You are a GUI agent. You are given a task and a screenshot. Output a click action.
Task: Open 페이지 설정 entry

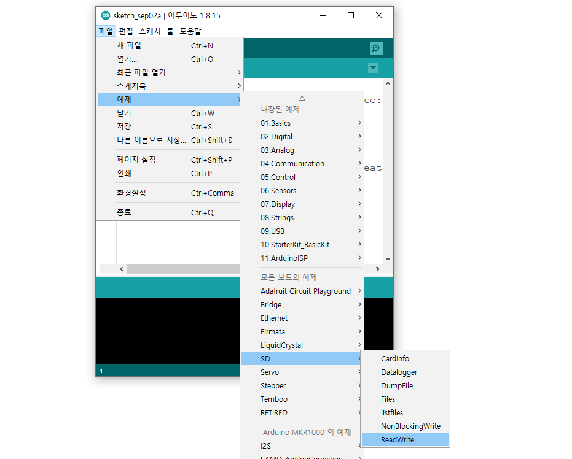pos(170,160)
